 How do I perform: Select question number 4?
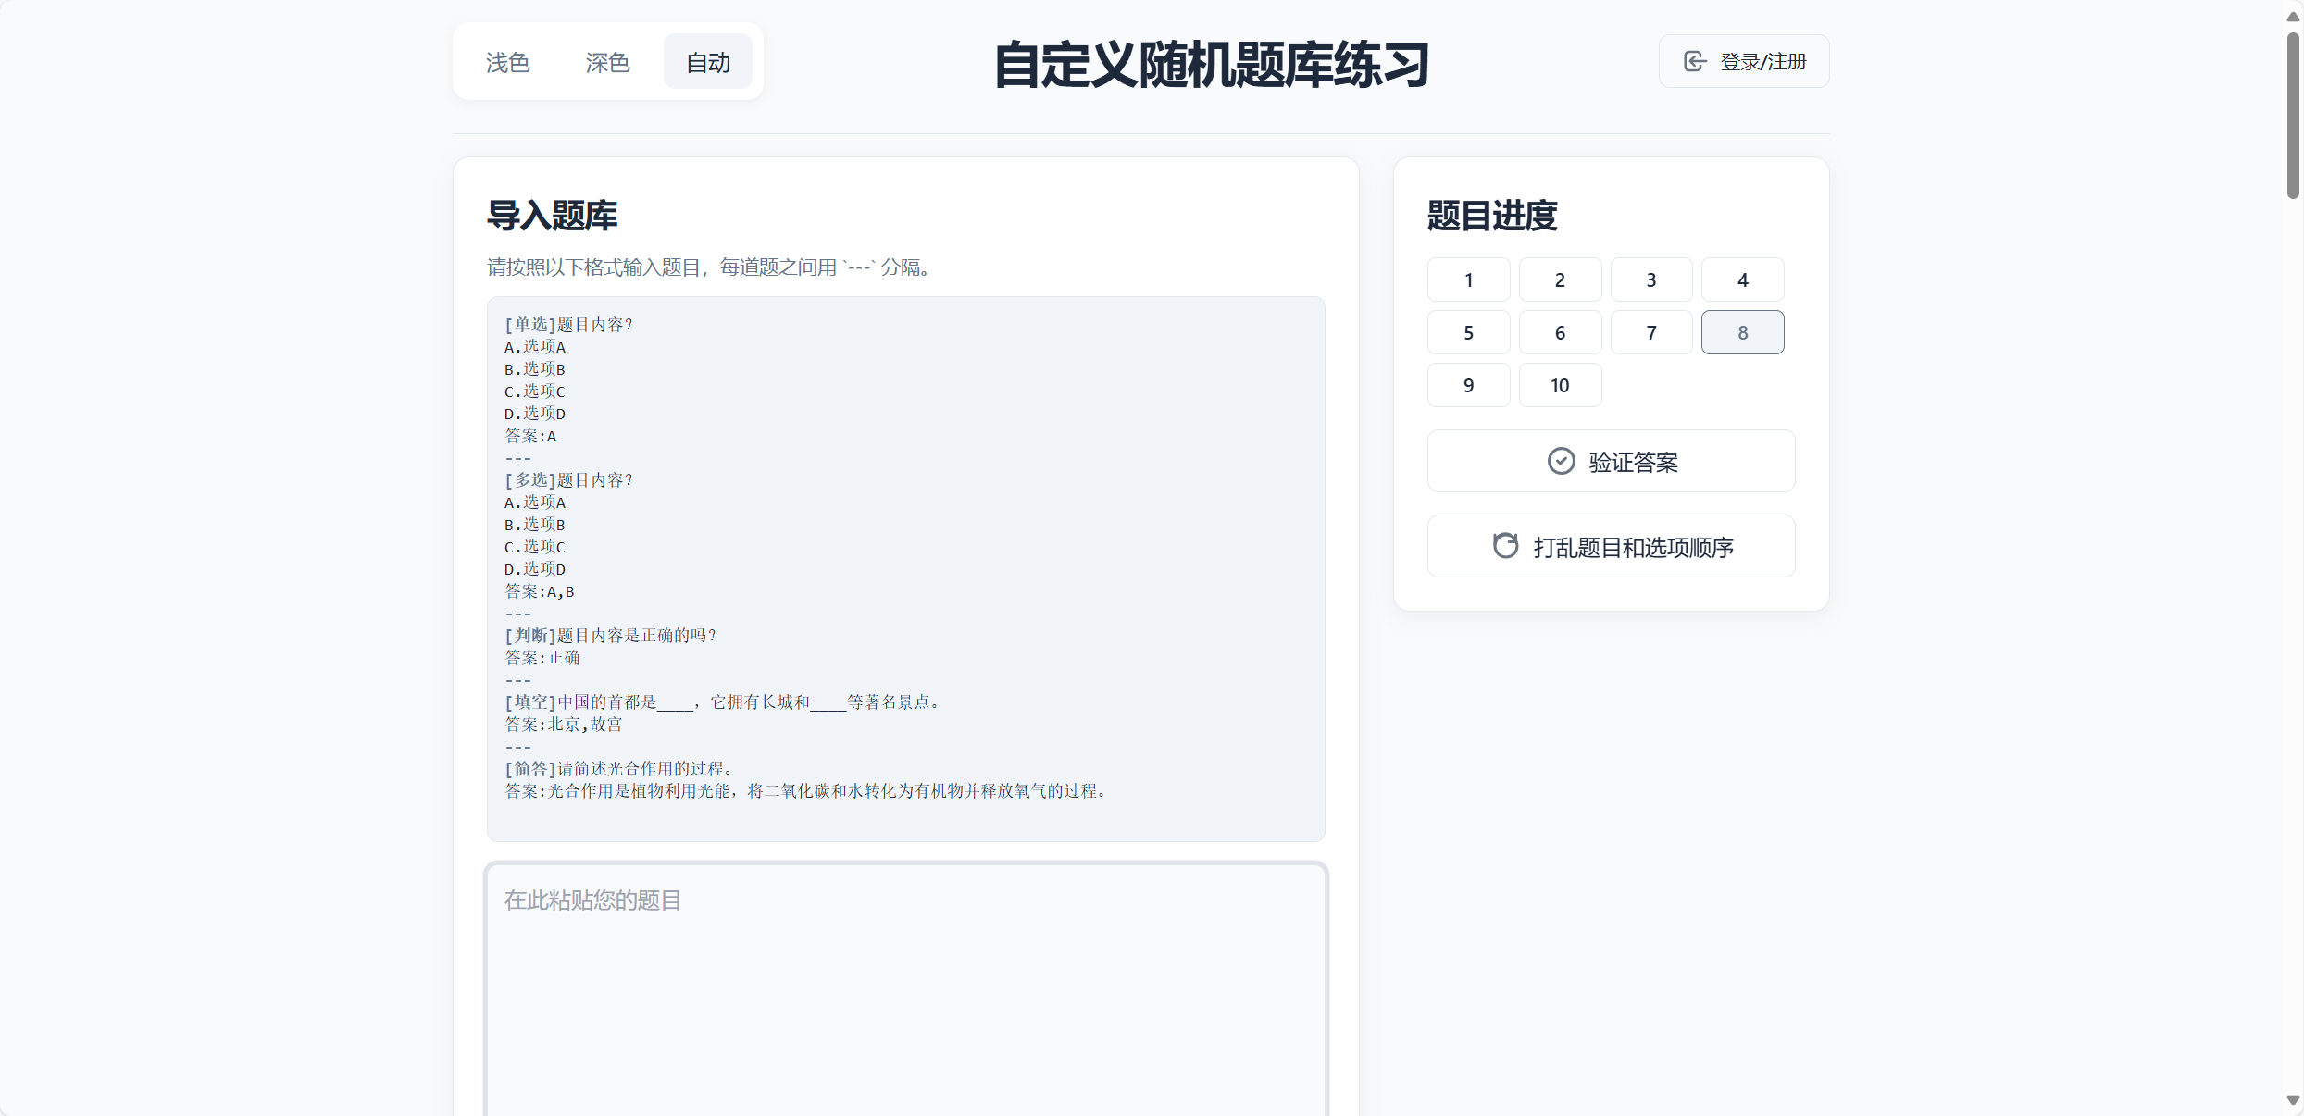tap(1742, 280)
